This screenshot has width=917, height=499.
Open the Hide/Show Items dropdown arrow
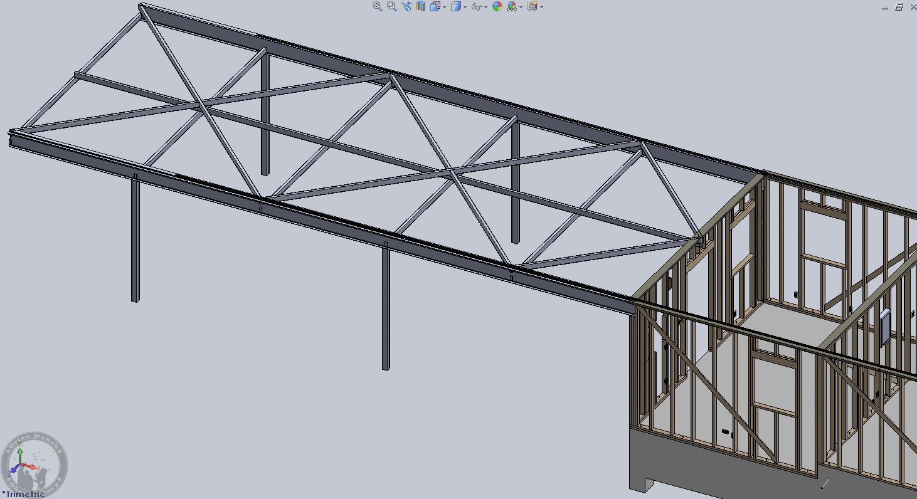[486, 7]
